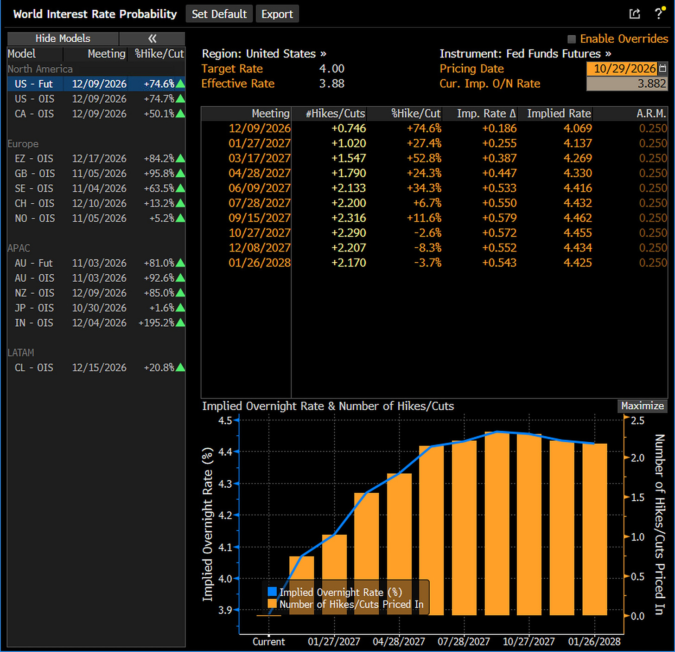
Task: Open the help question mark icon
Action: [659, 13]
